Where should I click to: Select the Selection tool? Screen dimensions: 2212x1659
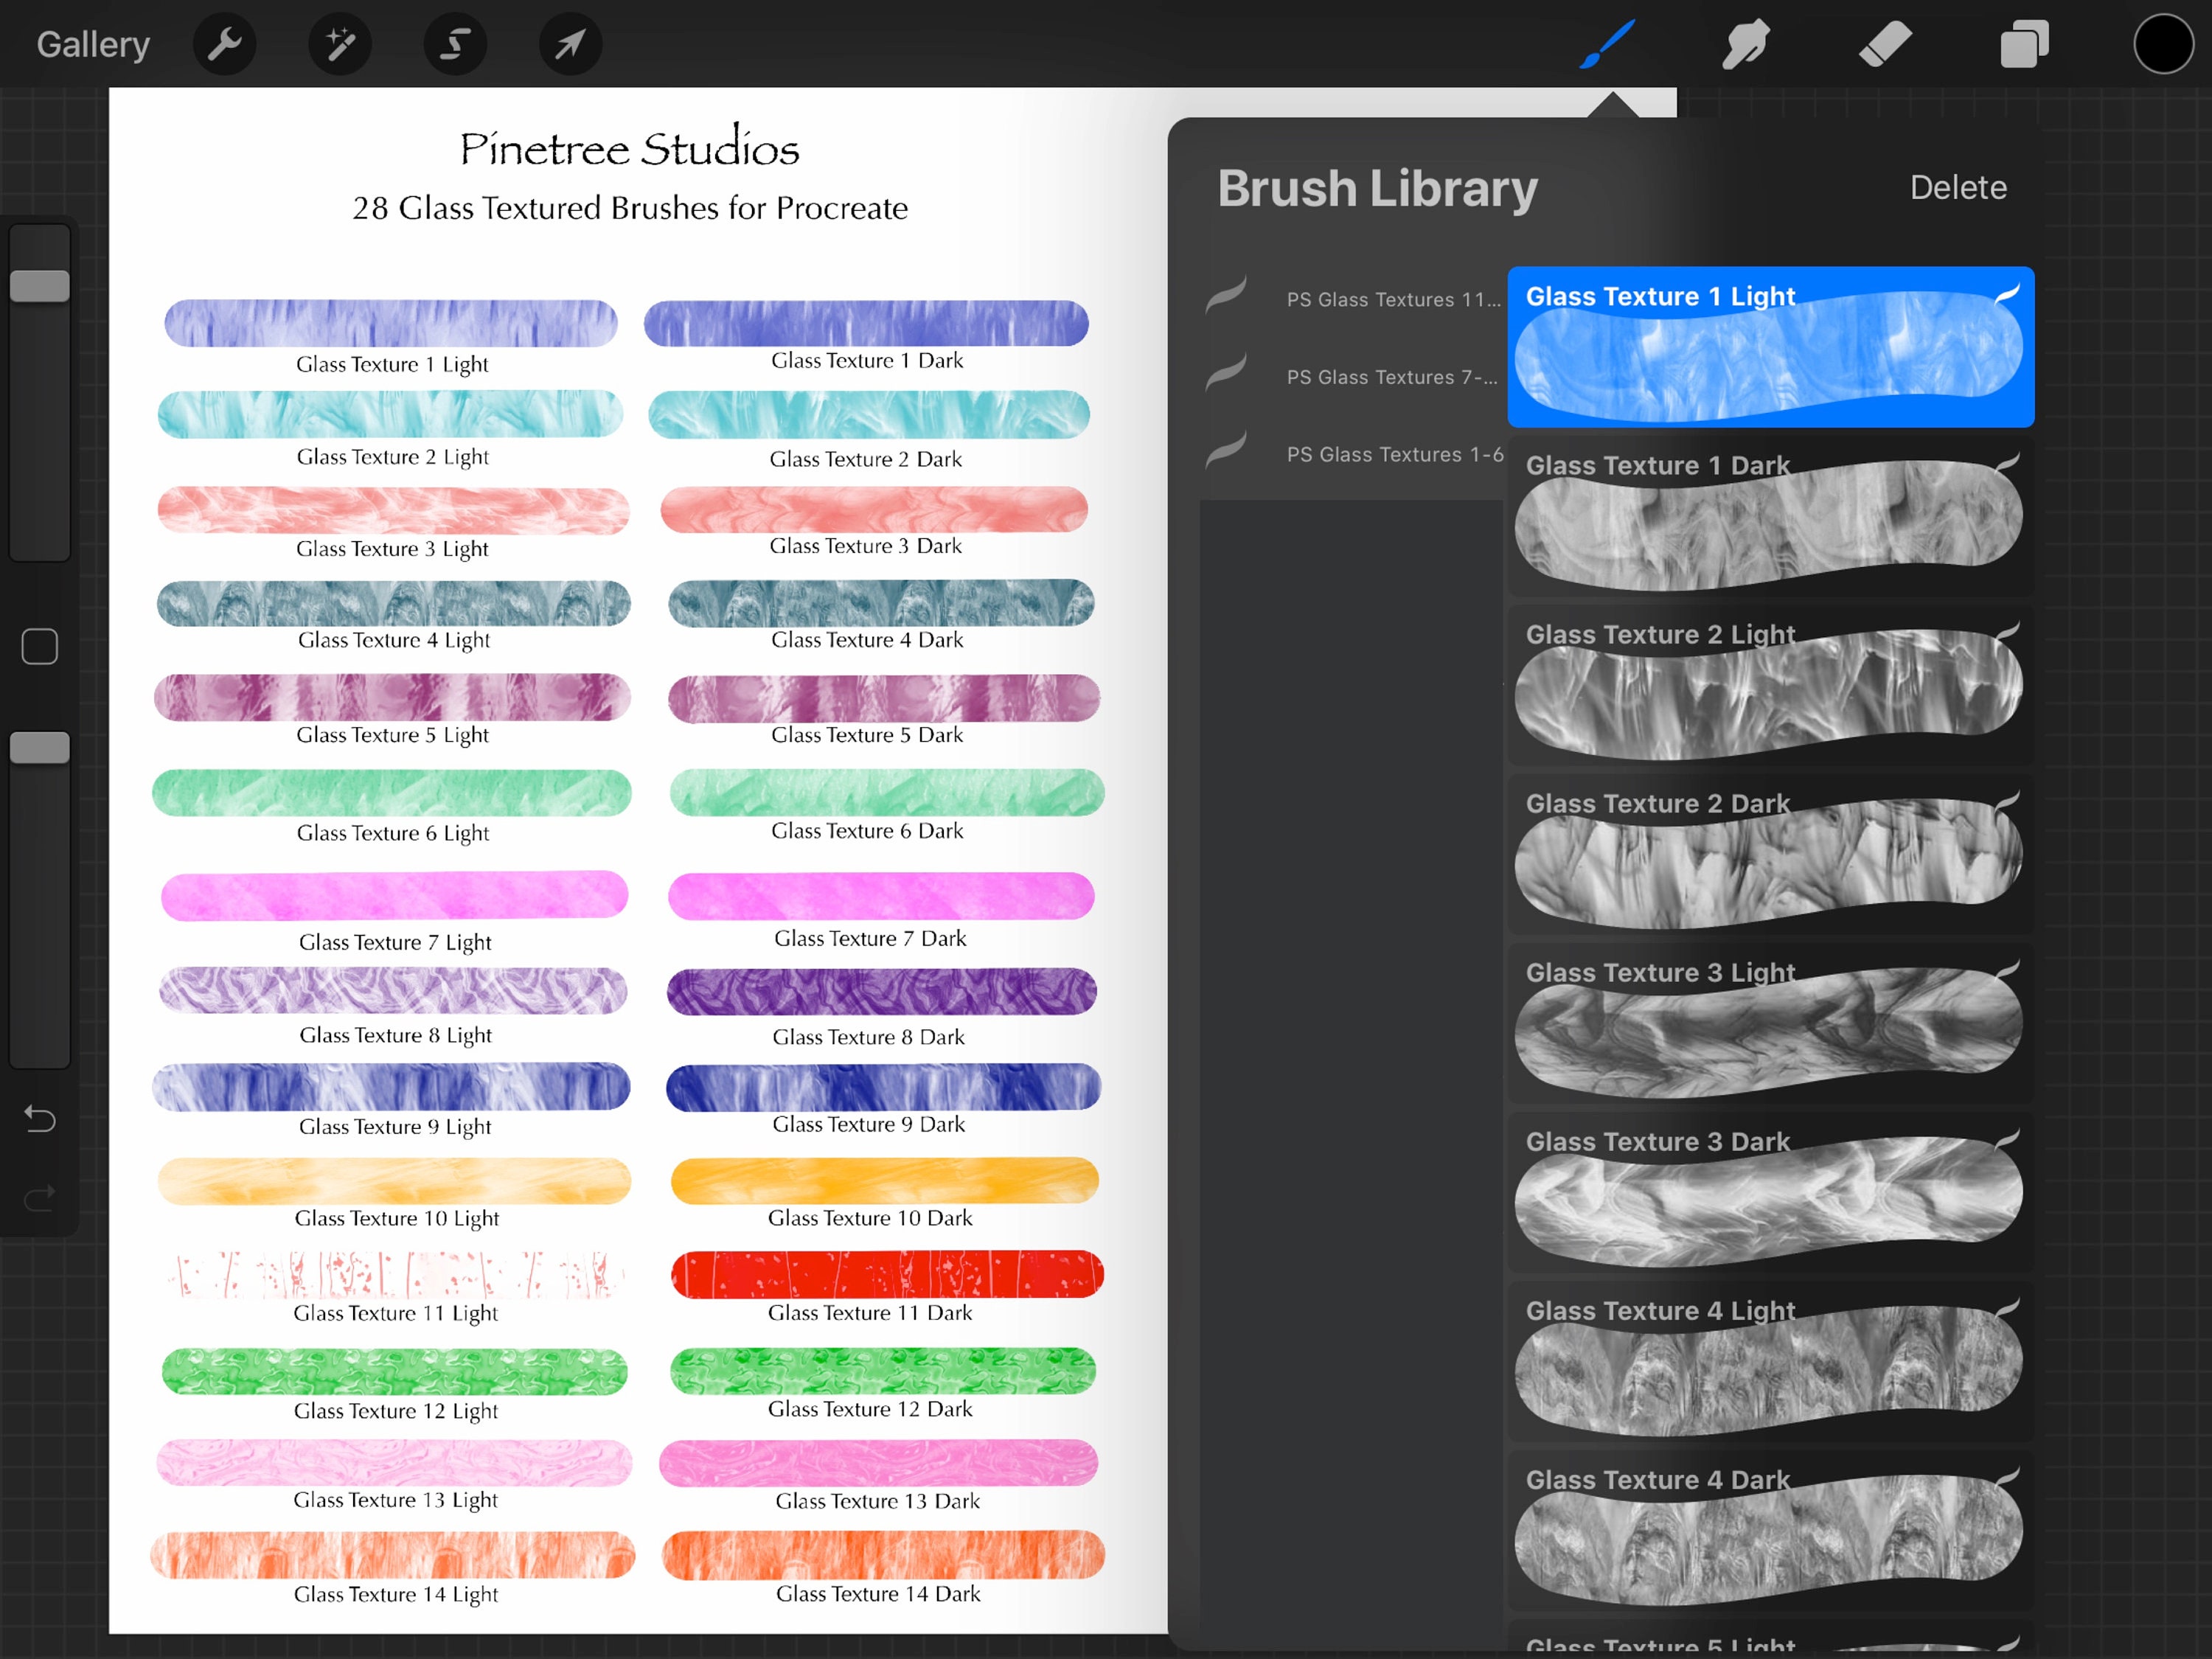pyautogui.click(x=455, y=43)
